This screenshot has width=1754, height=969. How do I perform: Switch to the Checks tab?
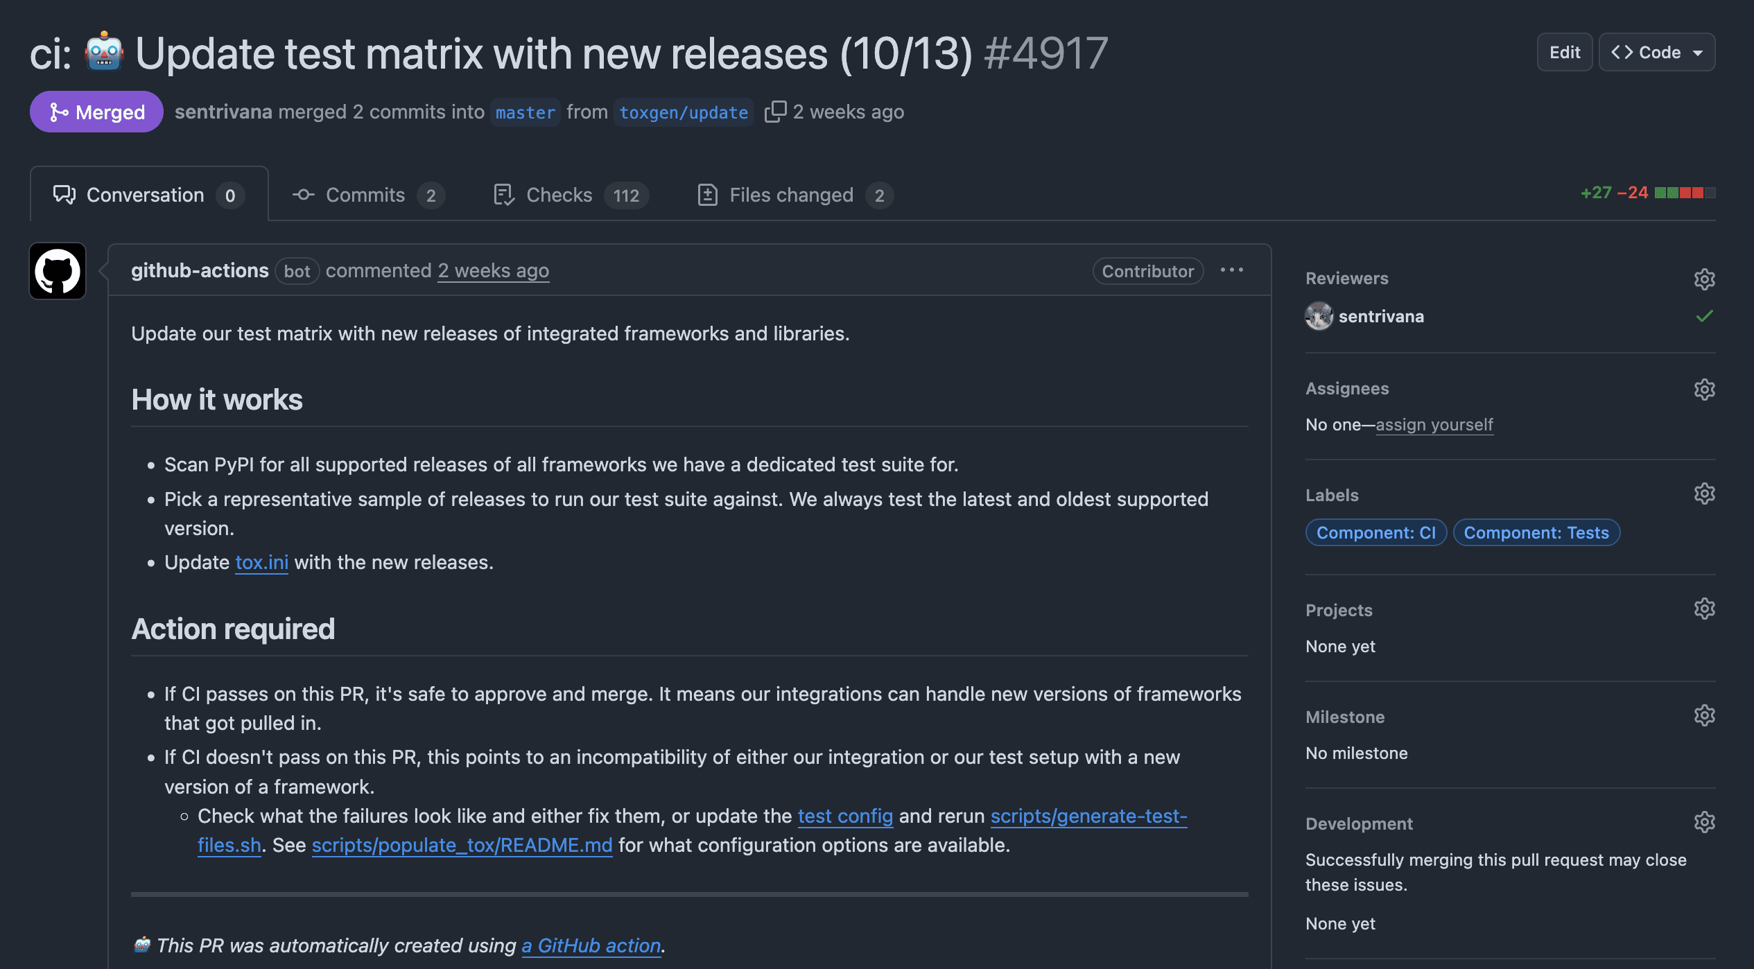(x=559, y=195)
